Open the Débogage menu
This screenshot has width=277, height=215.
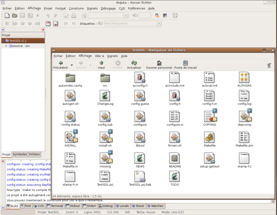108,8
